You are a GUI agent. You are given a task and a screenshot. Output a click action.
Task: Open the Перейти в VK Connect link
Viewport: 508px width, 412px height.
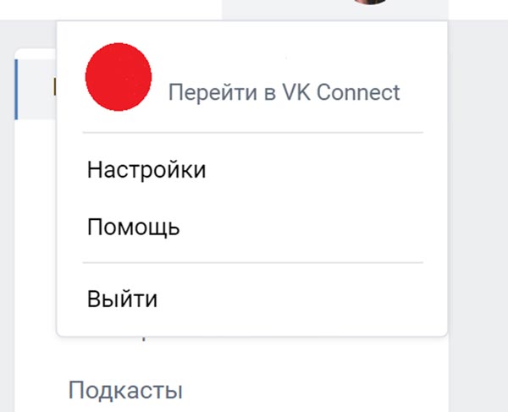[x=284, y=92]
